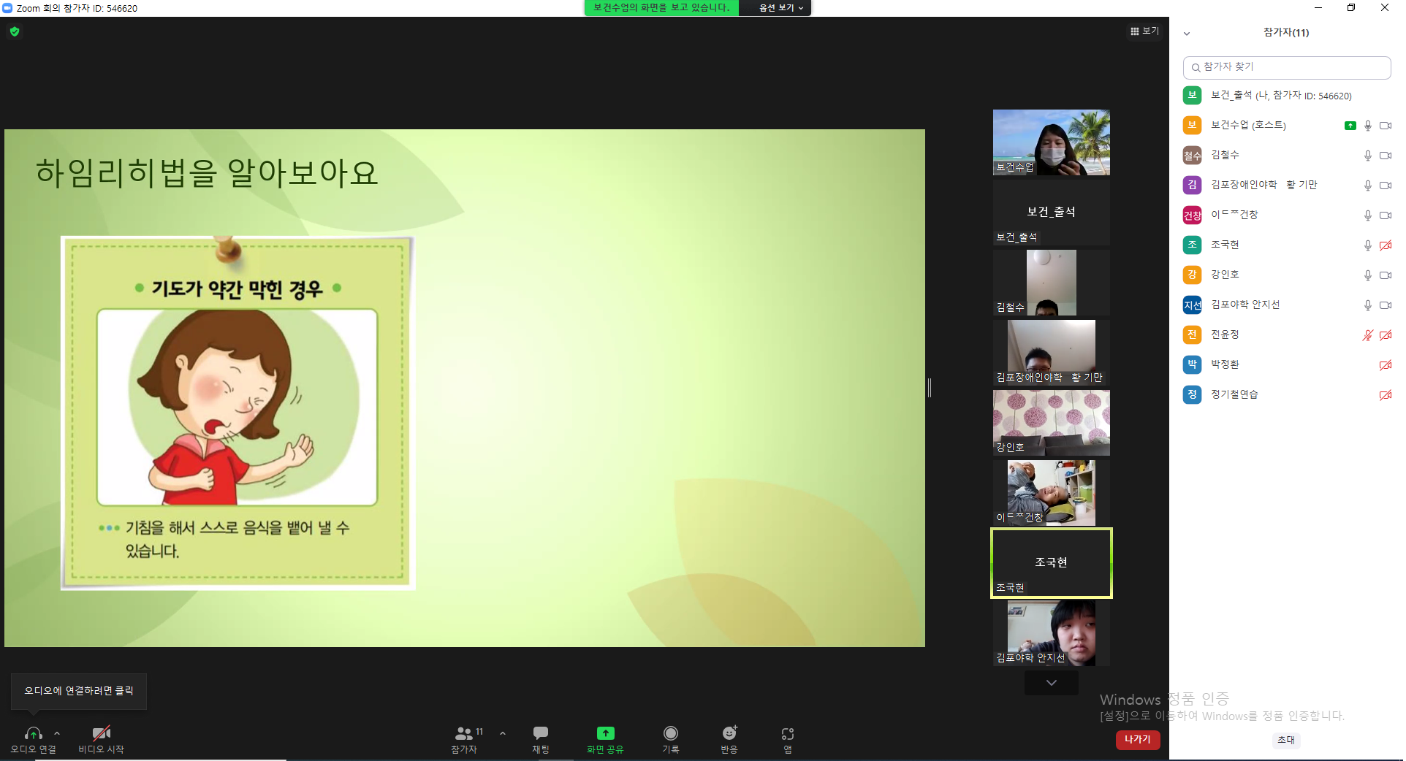Click the 보건수업의 화면을 보고 있습니다 banner
The image size is (1406, 761).
pyautogui.click(x=661, y=8)
